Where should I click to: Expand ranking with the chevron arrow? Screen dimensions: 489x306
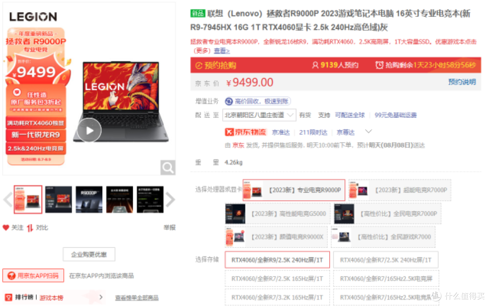101,297
